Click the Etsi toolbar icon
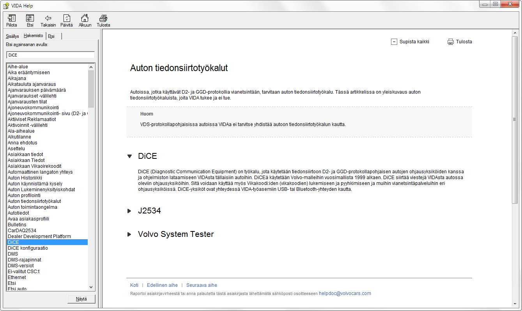This screenshot has width=522, height=311. (30, 18)
